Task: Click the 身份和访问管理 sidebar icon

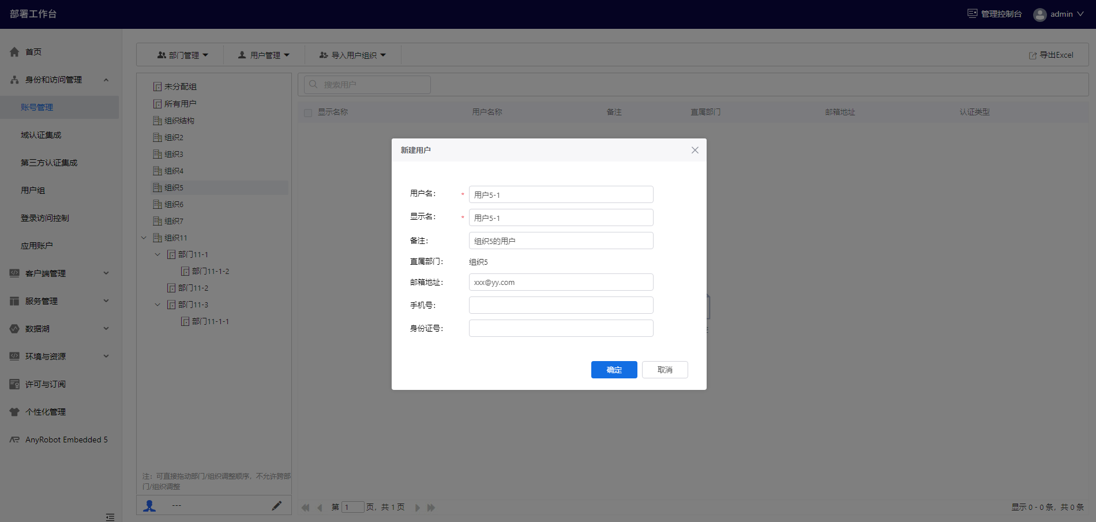Action: click(x=14, y=80)
